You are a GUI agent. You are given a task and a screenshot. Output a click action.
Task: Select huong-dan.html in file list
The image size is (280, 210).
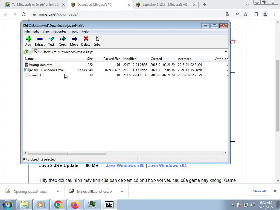point(41,65)
